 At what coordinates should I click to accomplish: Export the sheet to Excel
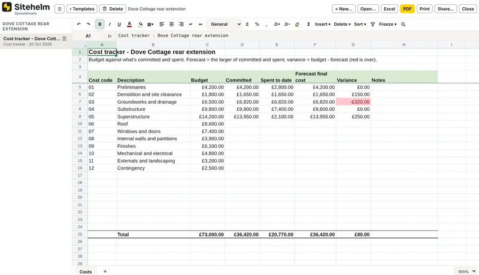click(x=390, y=9)
